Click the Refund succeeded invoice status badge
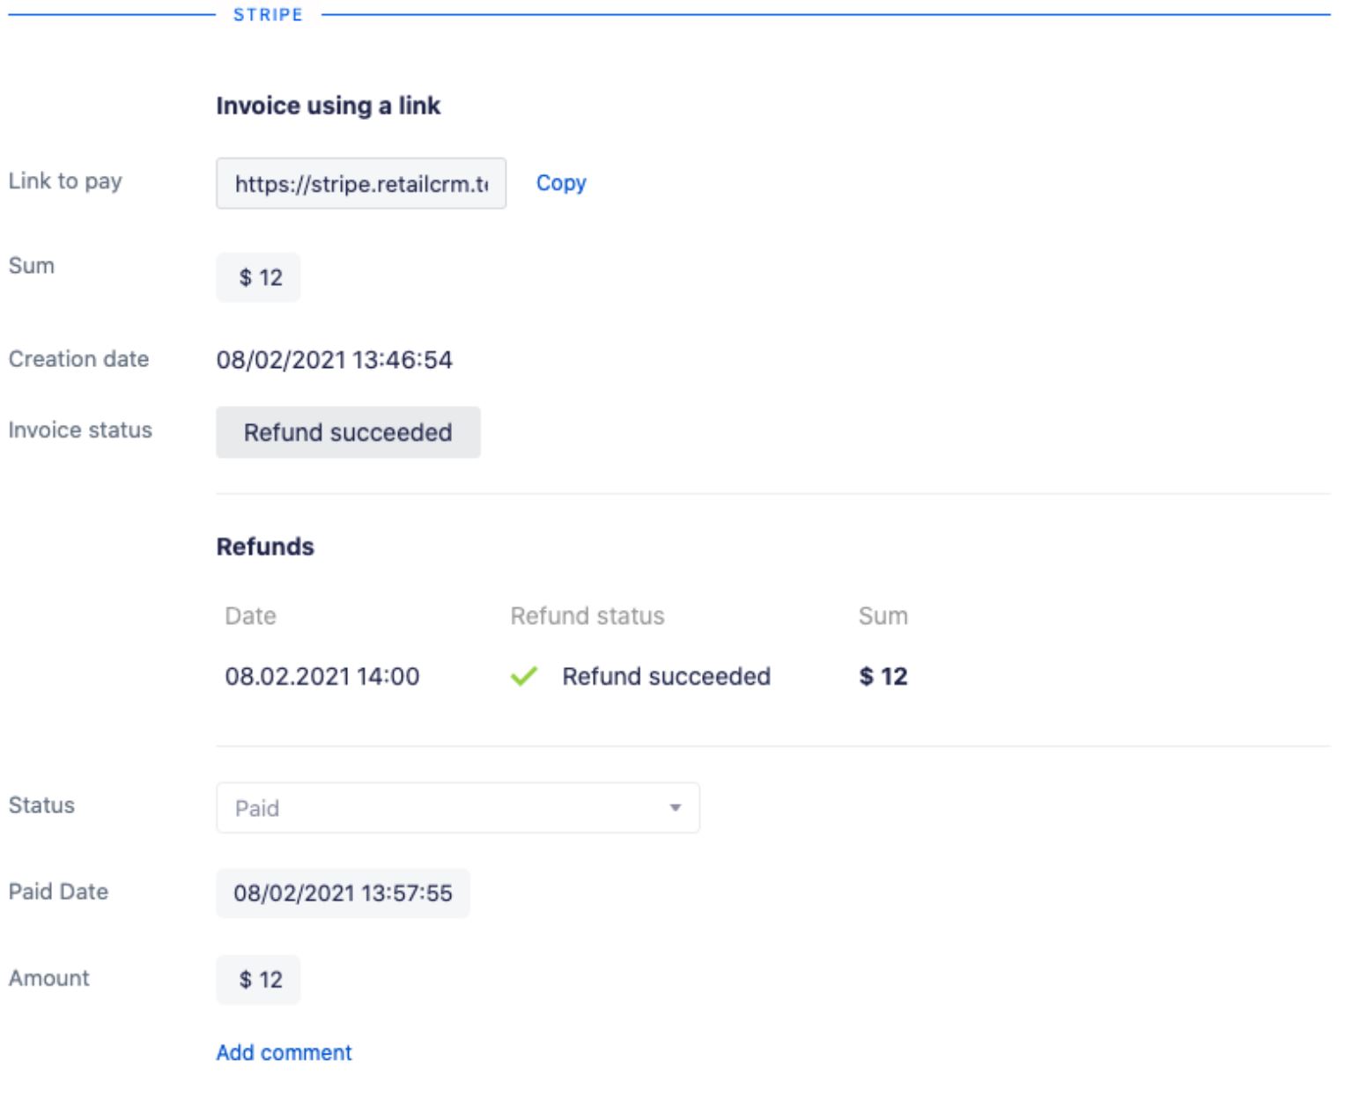 coord(348,432)
